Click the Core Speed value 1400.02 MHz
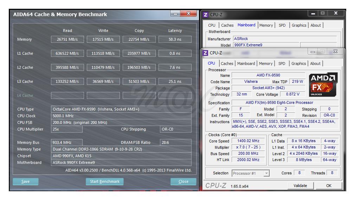 point(248,141)
